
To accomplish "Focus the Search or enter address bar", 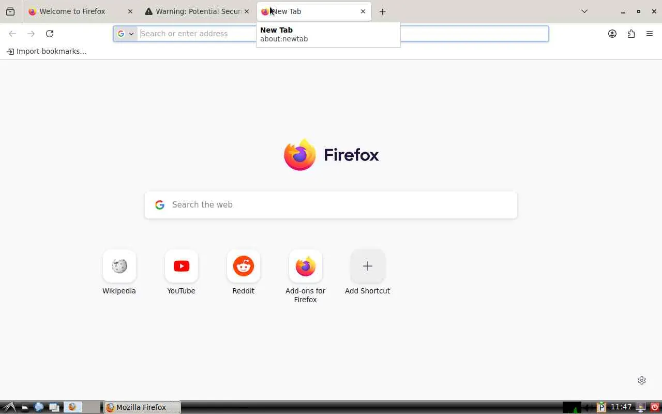I will click(331, 34).
